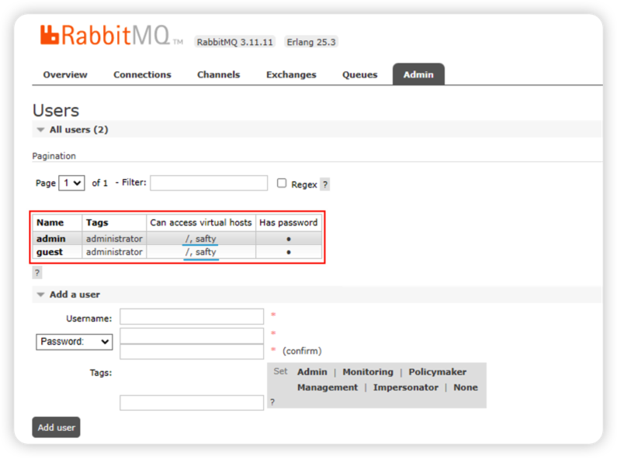Screen dimensions: 617x458
Task: Click guest row's administrator tag
Action: [114, 252]
